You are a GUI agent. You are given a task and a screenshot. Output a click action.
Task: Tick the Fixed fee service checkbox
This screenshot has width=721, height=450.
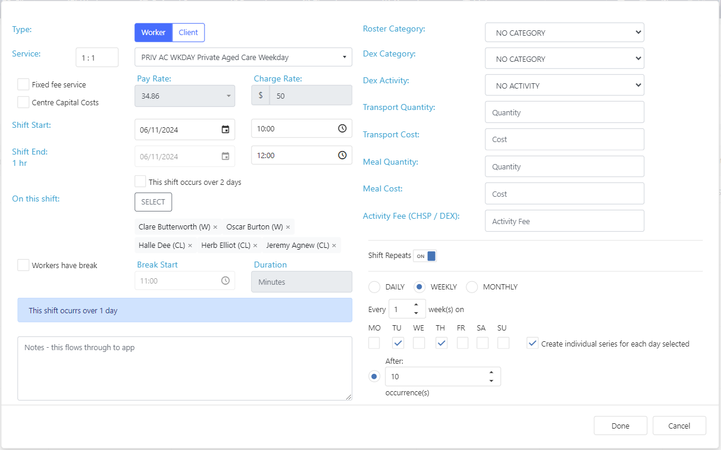(23, 84)
